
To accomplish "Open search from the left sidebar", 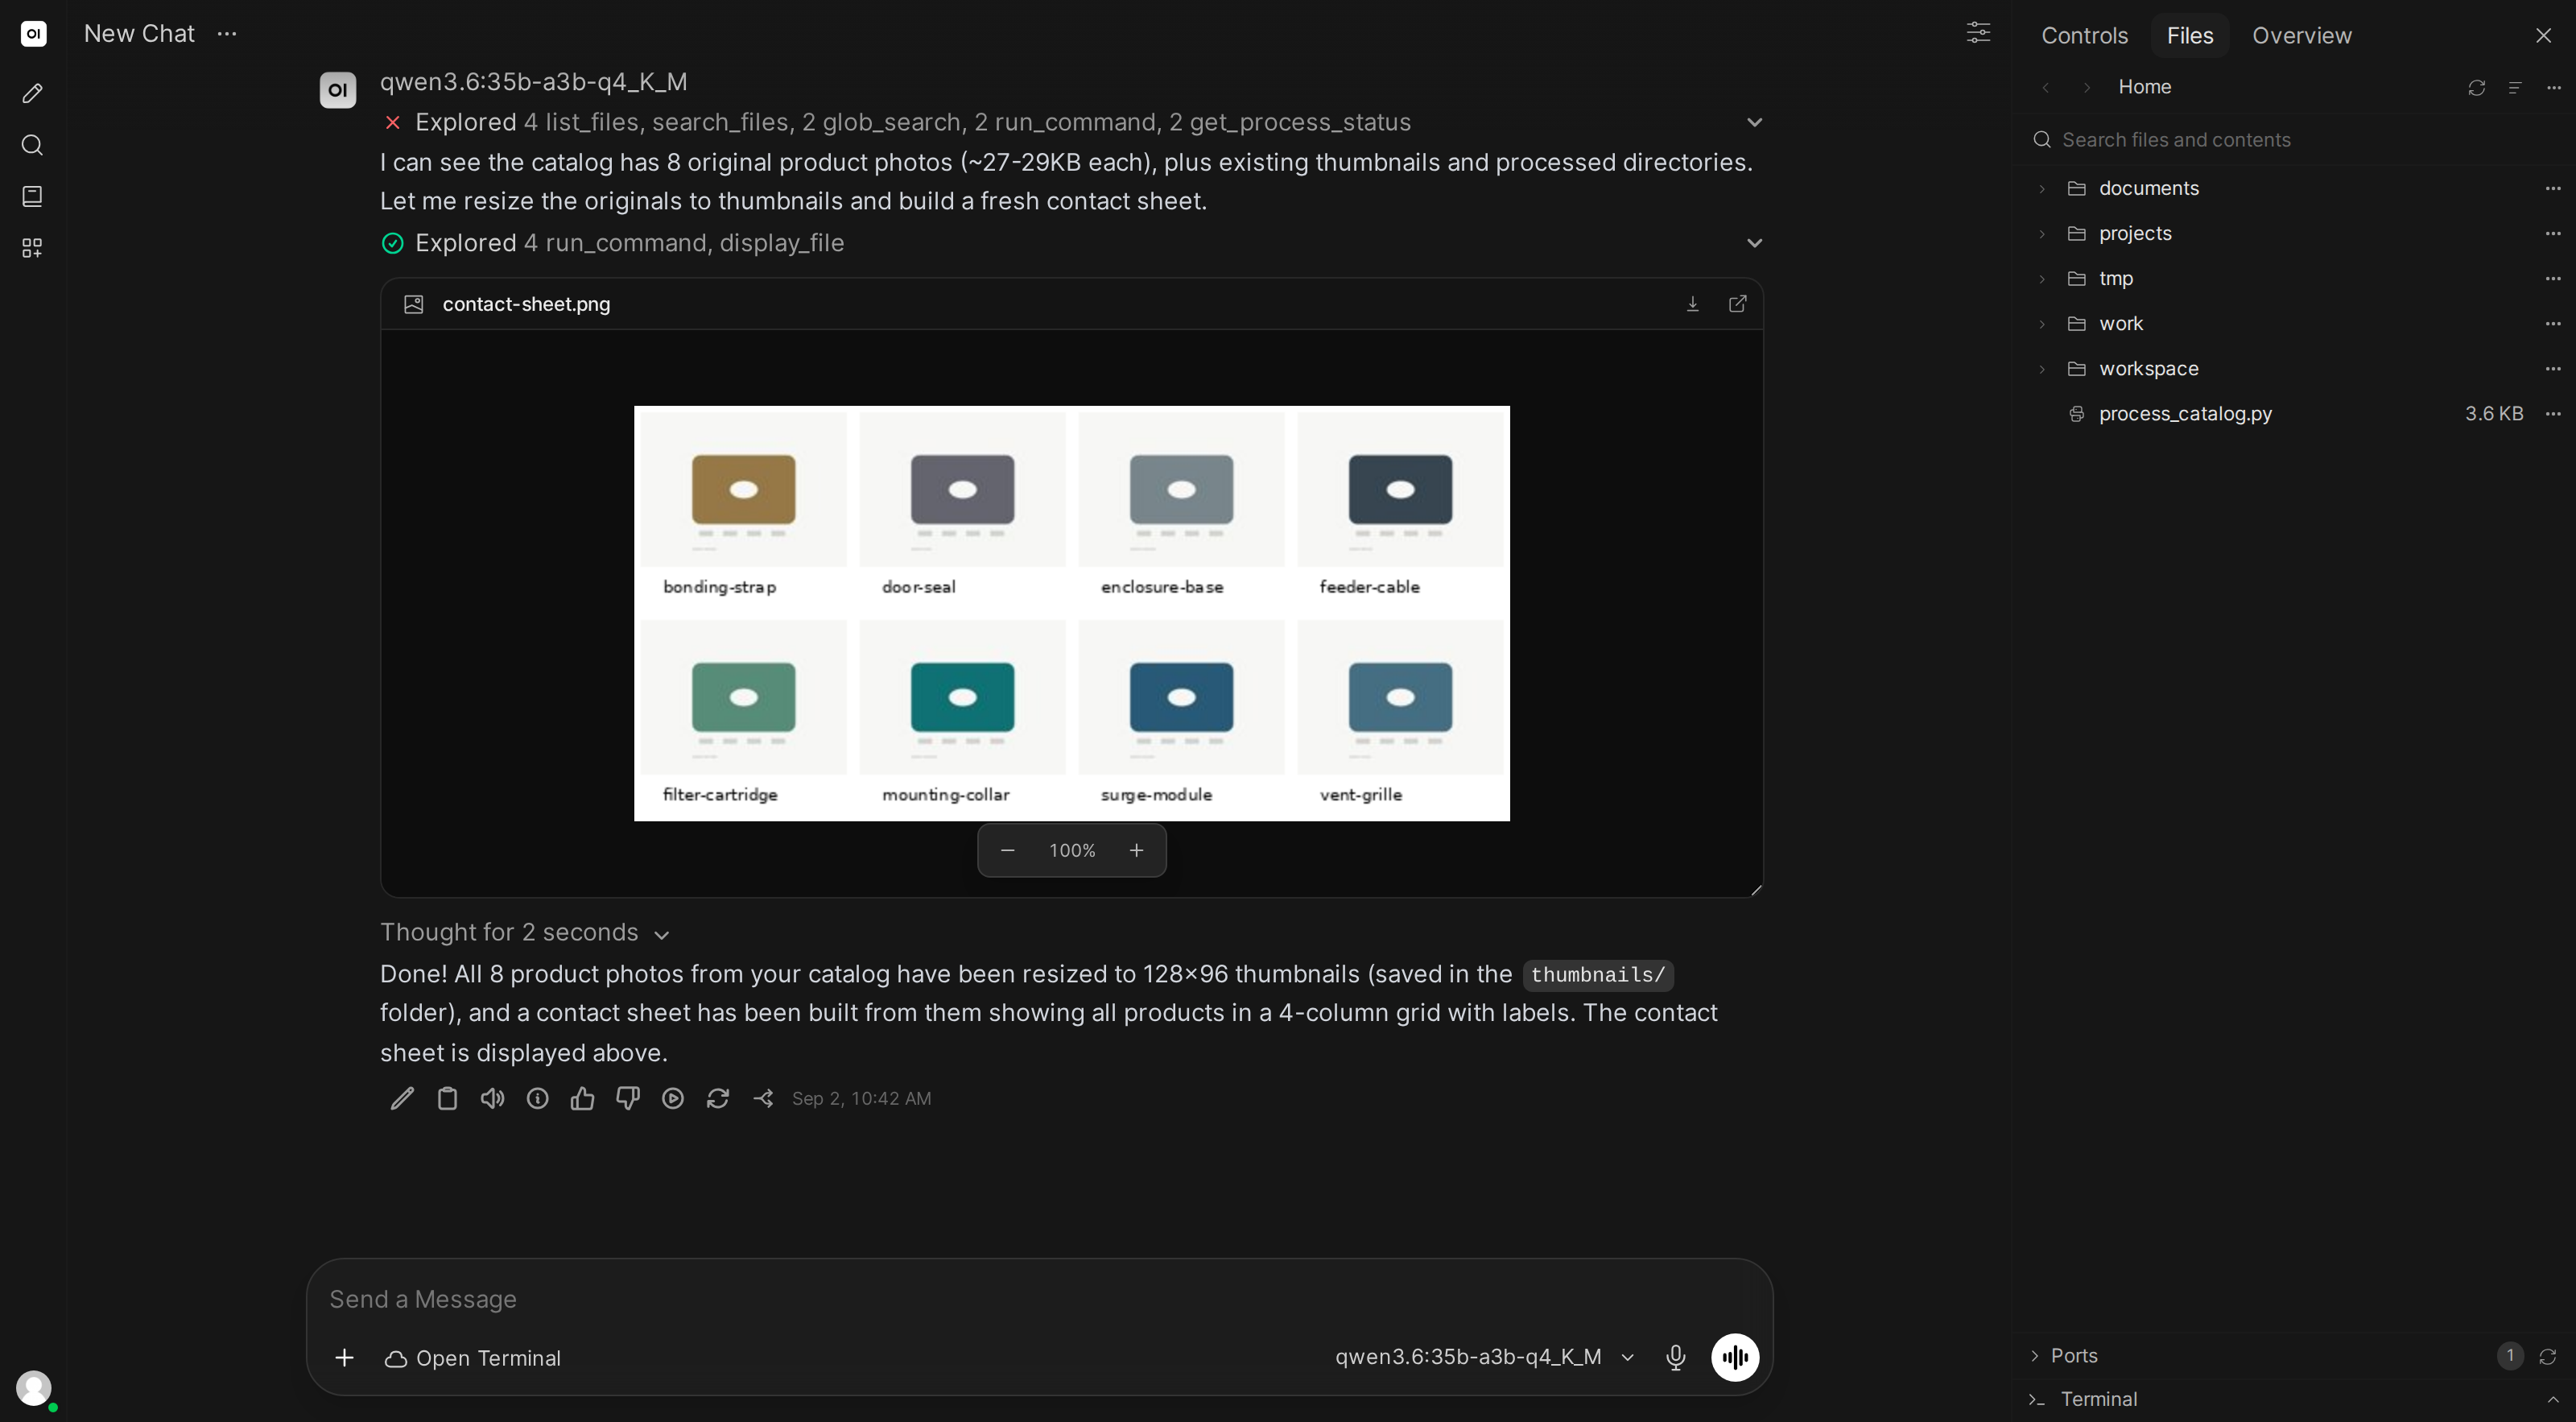I will coord(32,145).
